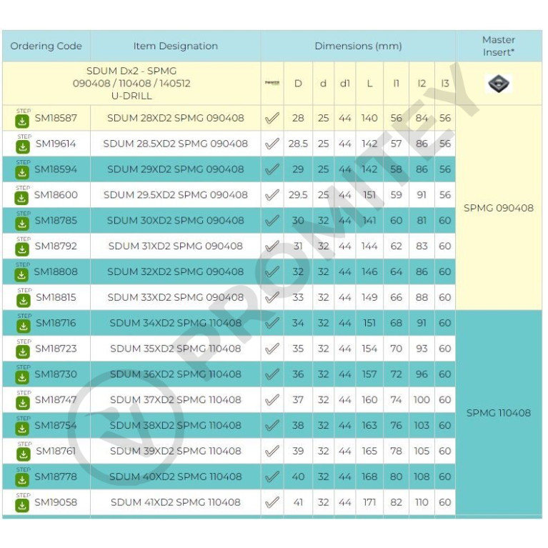The height and width of the screenshot is (548, 548).
Task: Click the Ordering Code column header
Action: click(x=46, y=46)
